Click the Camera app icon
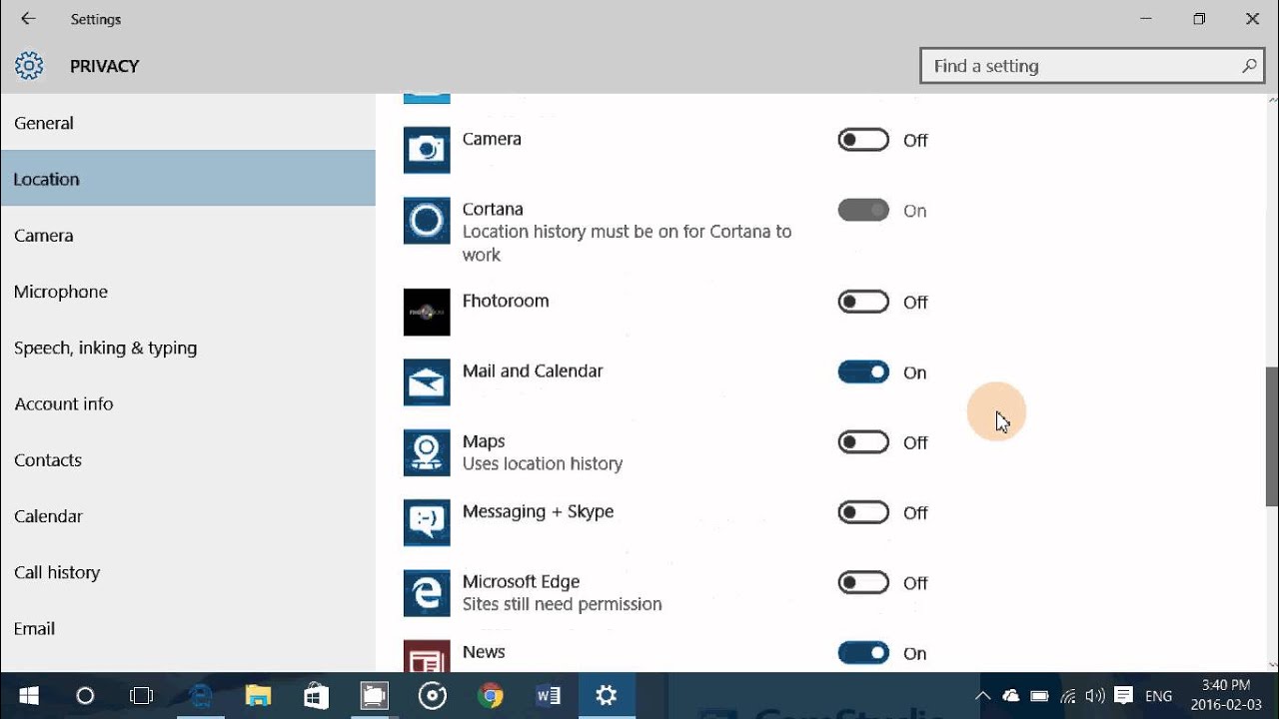This screenshot has height=719, width=1279. pyautogui.click(x=427, y=150)
